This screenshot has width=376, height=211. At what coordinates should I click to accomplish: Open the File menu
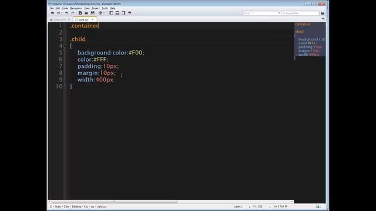[52, 8]
